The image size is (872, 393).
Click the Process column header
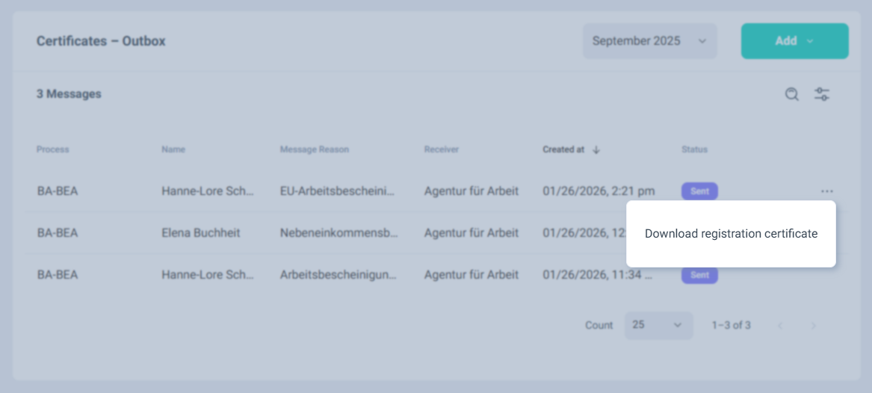[x=52, y=149]
